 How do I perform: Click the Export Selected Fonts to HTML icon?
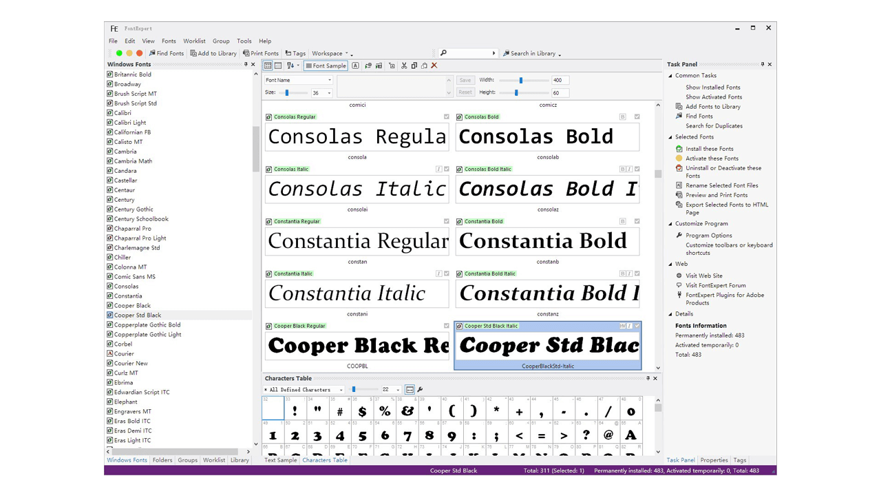tap(679, 205)
